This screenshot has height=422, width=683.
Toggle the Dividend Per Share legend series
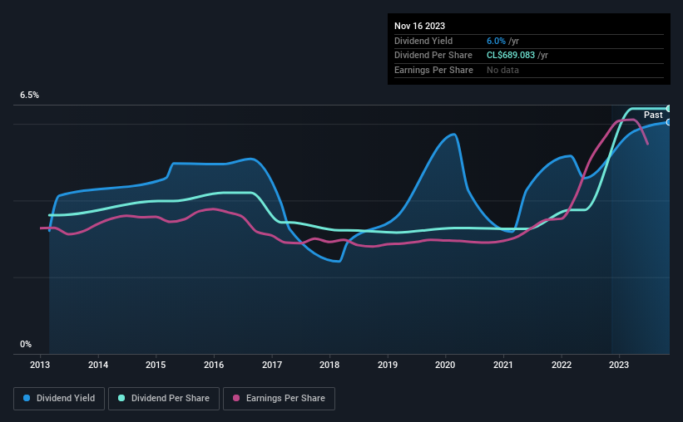click(x=164, y=399)
